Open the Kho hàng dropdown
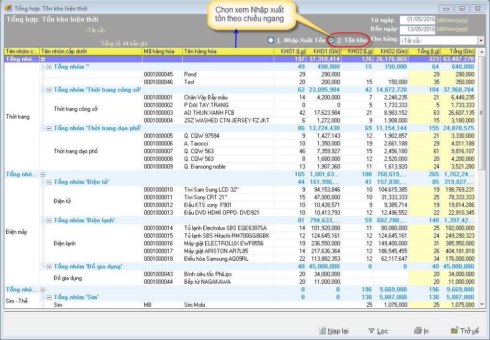This screenshot has width=490, height=340. click(480, 40)
